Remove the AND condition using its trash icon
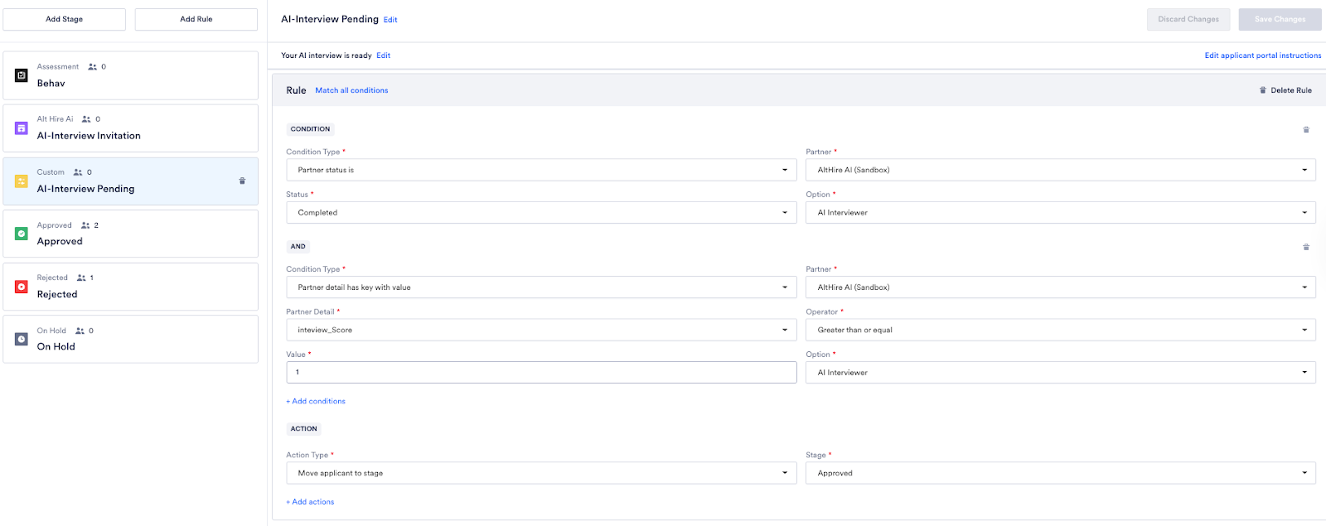Screen dimensions: 1326x526 pos(1306,247)
